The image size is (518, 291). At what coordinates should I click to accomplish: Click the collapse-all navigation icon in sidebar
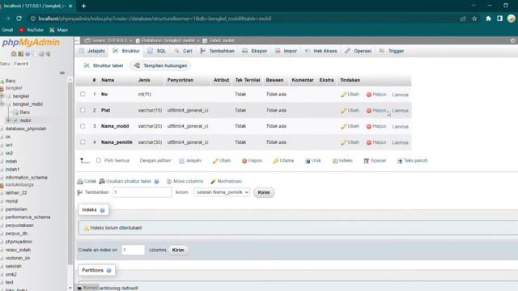coord(62,73)
